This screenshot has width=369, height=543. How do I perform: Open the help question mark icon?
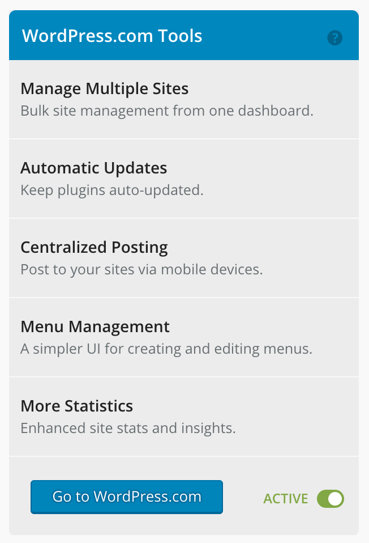pos(335,38)
